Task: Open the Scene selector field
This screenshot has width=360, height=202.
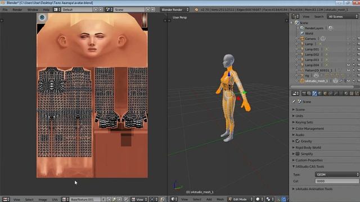Action: [129, 10]
